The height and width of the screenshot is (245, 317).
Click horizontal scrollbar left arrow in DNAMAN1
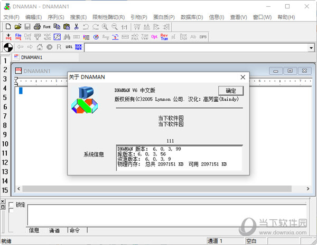[18, 189]
